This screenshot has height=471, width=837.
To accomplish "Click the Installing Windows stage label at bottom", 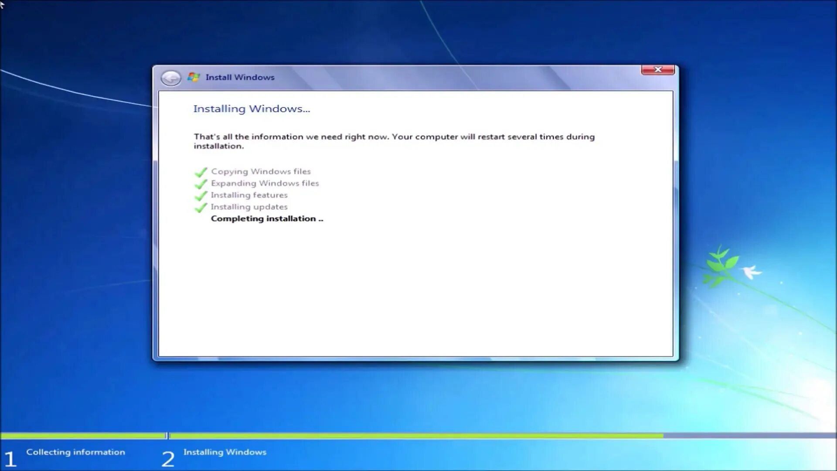I will pyautogui.click(x=225, y=452).
